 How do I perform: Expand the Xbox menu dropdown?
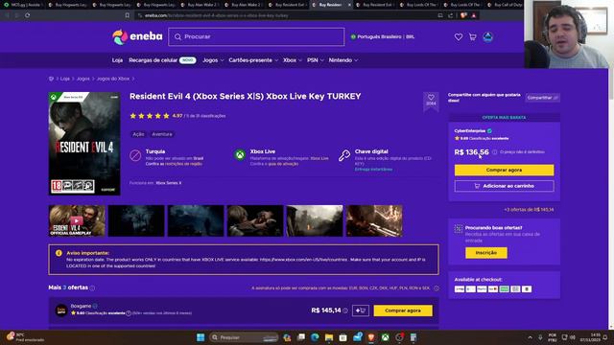[x=293, y=60]
